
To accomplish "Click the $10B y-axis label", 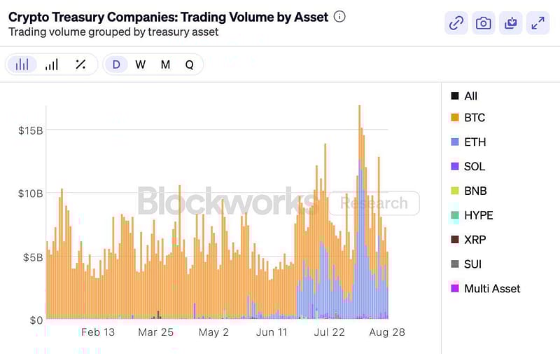I will pyautogui.click(x=30, y=193).
